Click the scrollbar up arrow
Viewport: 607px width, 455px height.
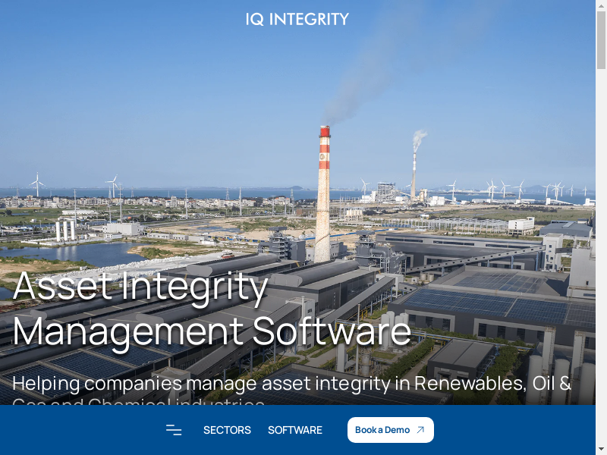tap(601, 5)
